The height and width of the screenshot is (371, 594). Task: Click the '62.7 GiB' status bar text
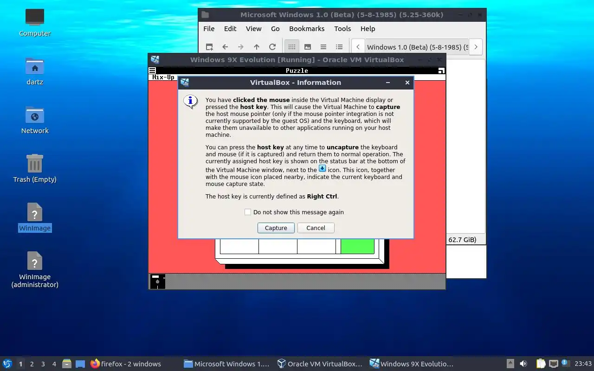462,240
